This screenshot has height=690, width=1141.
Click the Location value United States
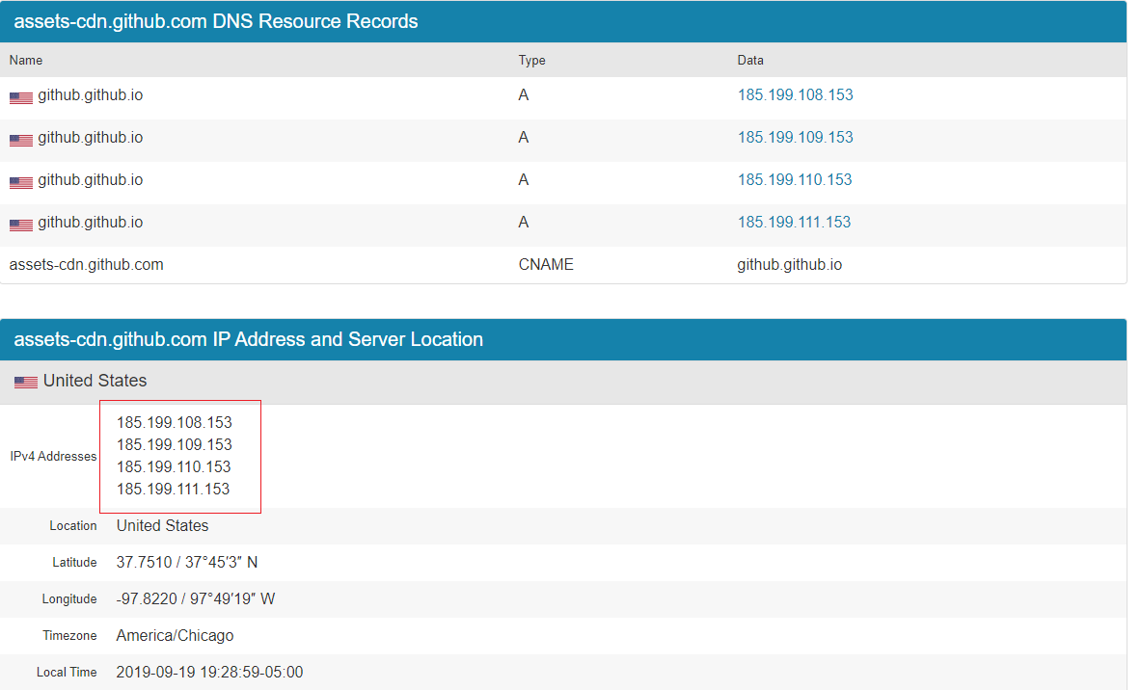point(162,525)
